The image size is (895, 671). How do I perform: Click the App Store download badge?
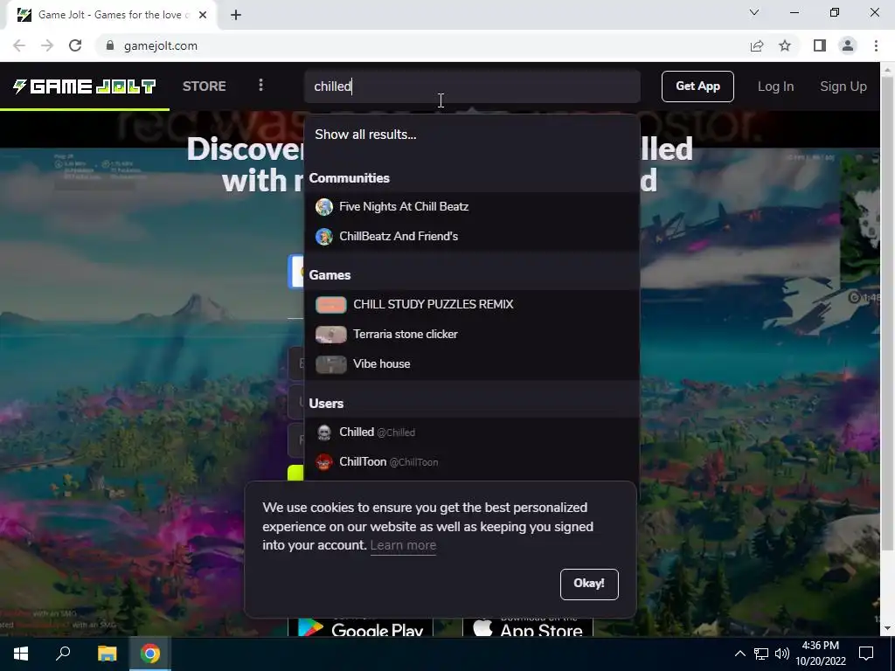coord(528,627)
